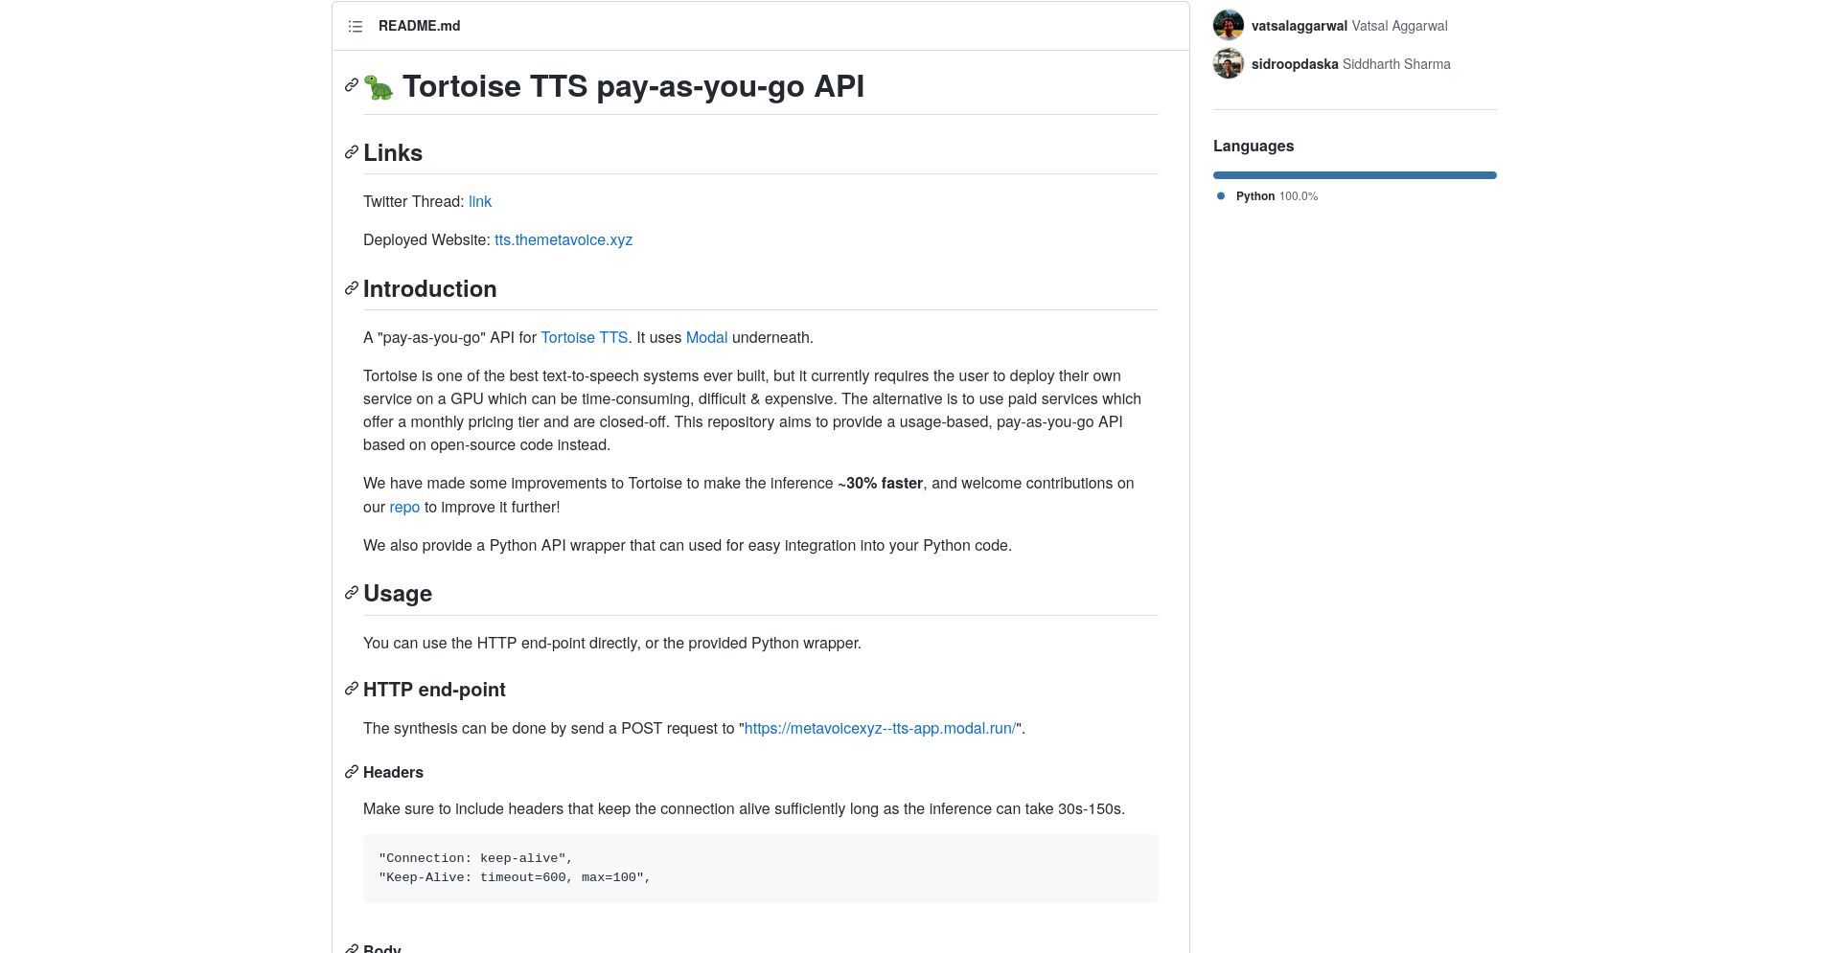Open the README outline icon
Image resolution: width=1840 pixels, height=953 pixels.
click(356, 26)
